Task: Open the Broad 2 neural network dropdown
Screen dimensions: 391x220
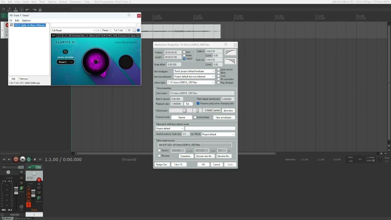Action: pos(65,62)
